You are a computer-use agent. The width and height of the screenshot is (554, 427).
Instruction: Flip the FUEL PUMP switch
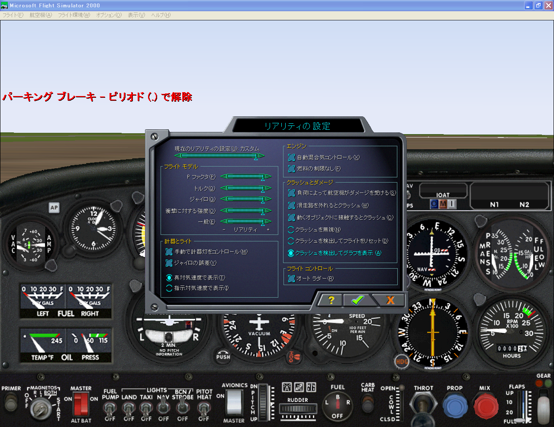[x=110, y=409]
